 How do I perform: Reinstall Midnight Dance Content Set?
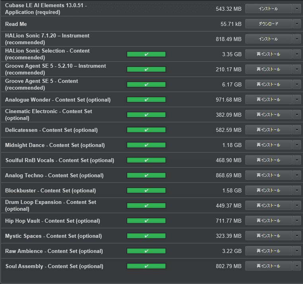pos(268,145)
